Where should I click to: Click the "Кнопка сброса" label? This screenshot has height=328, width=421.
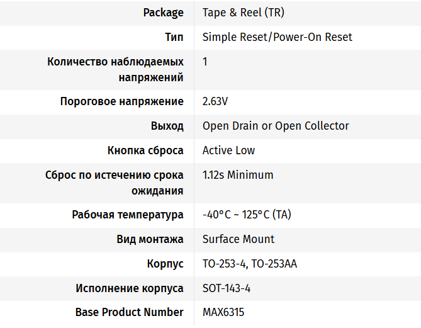click(x=145, y=150)
